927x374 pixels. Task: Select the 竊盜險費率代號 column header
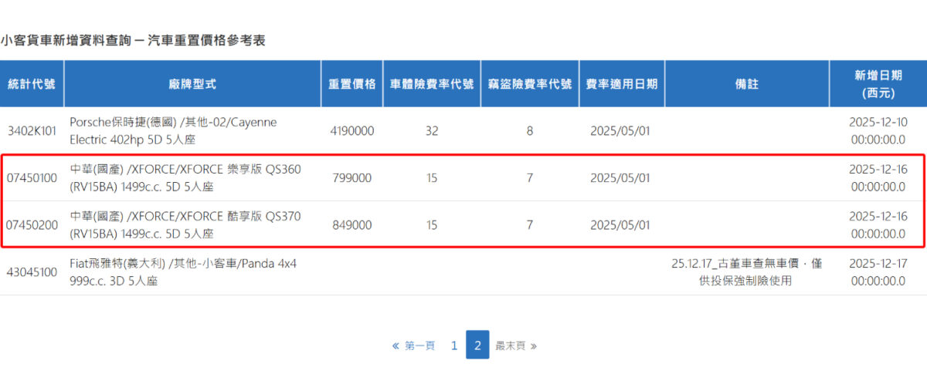coord(529,84)
